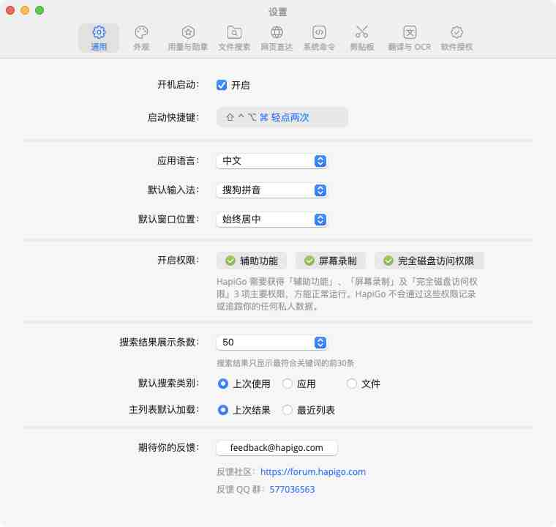Go to the 文件搜索 file search tab
556x527 pixels.
pyautogui.click(x=234, y=38)
